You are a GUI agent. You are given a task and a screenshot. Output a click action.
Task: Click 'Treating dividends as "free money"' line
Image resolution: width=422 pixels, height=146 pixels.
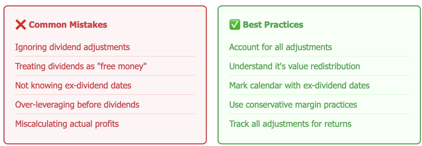(81, 66)
